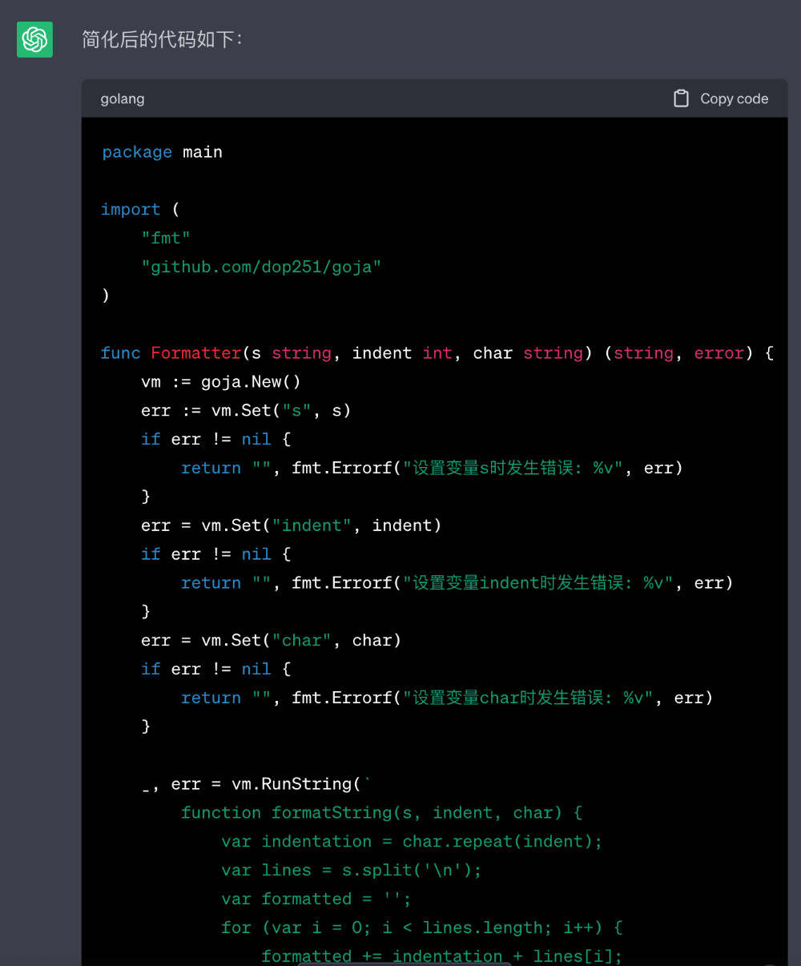Click the "import (" code line
The height and width of the screenshot is (966, 801).
click(140, 209)
